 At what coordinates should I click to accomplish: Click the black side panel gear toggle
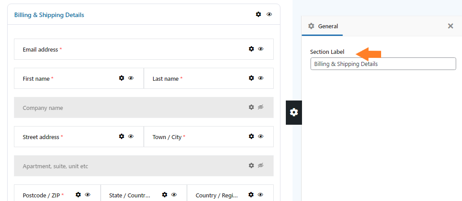click(294, 113)
